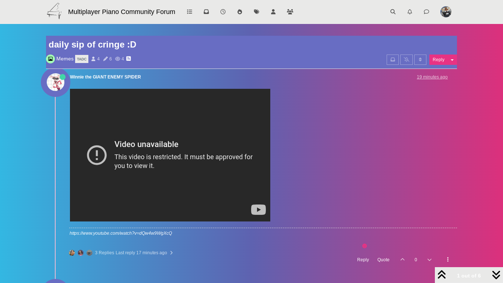503x283 pixels.
Task: Open Winnie the GIANT ENEMY SPIDER profile name
Action: (x=105, y=77)
